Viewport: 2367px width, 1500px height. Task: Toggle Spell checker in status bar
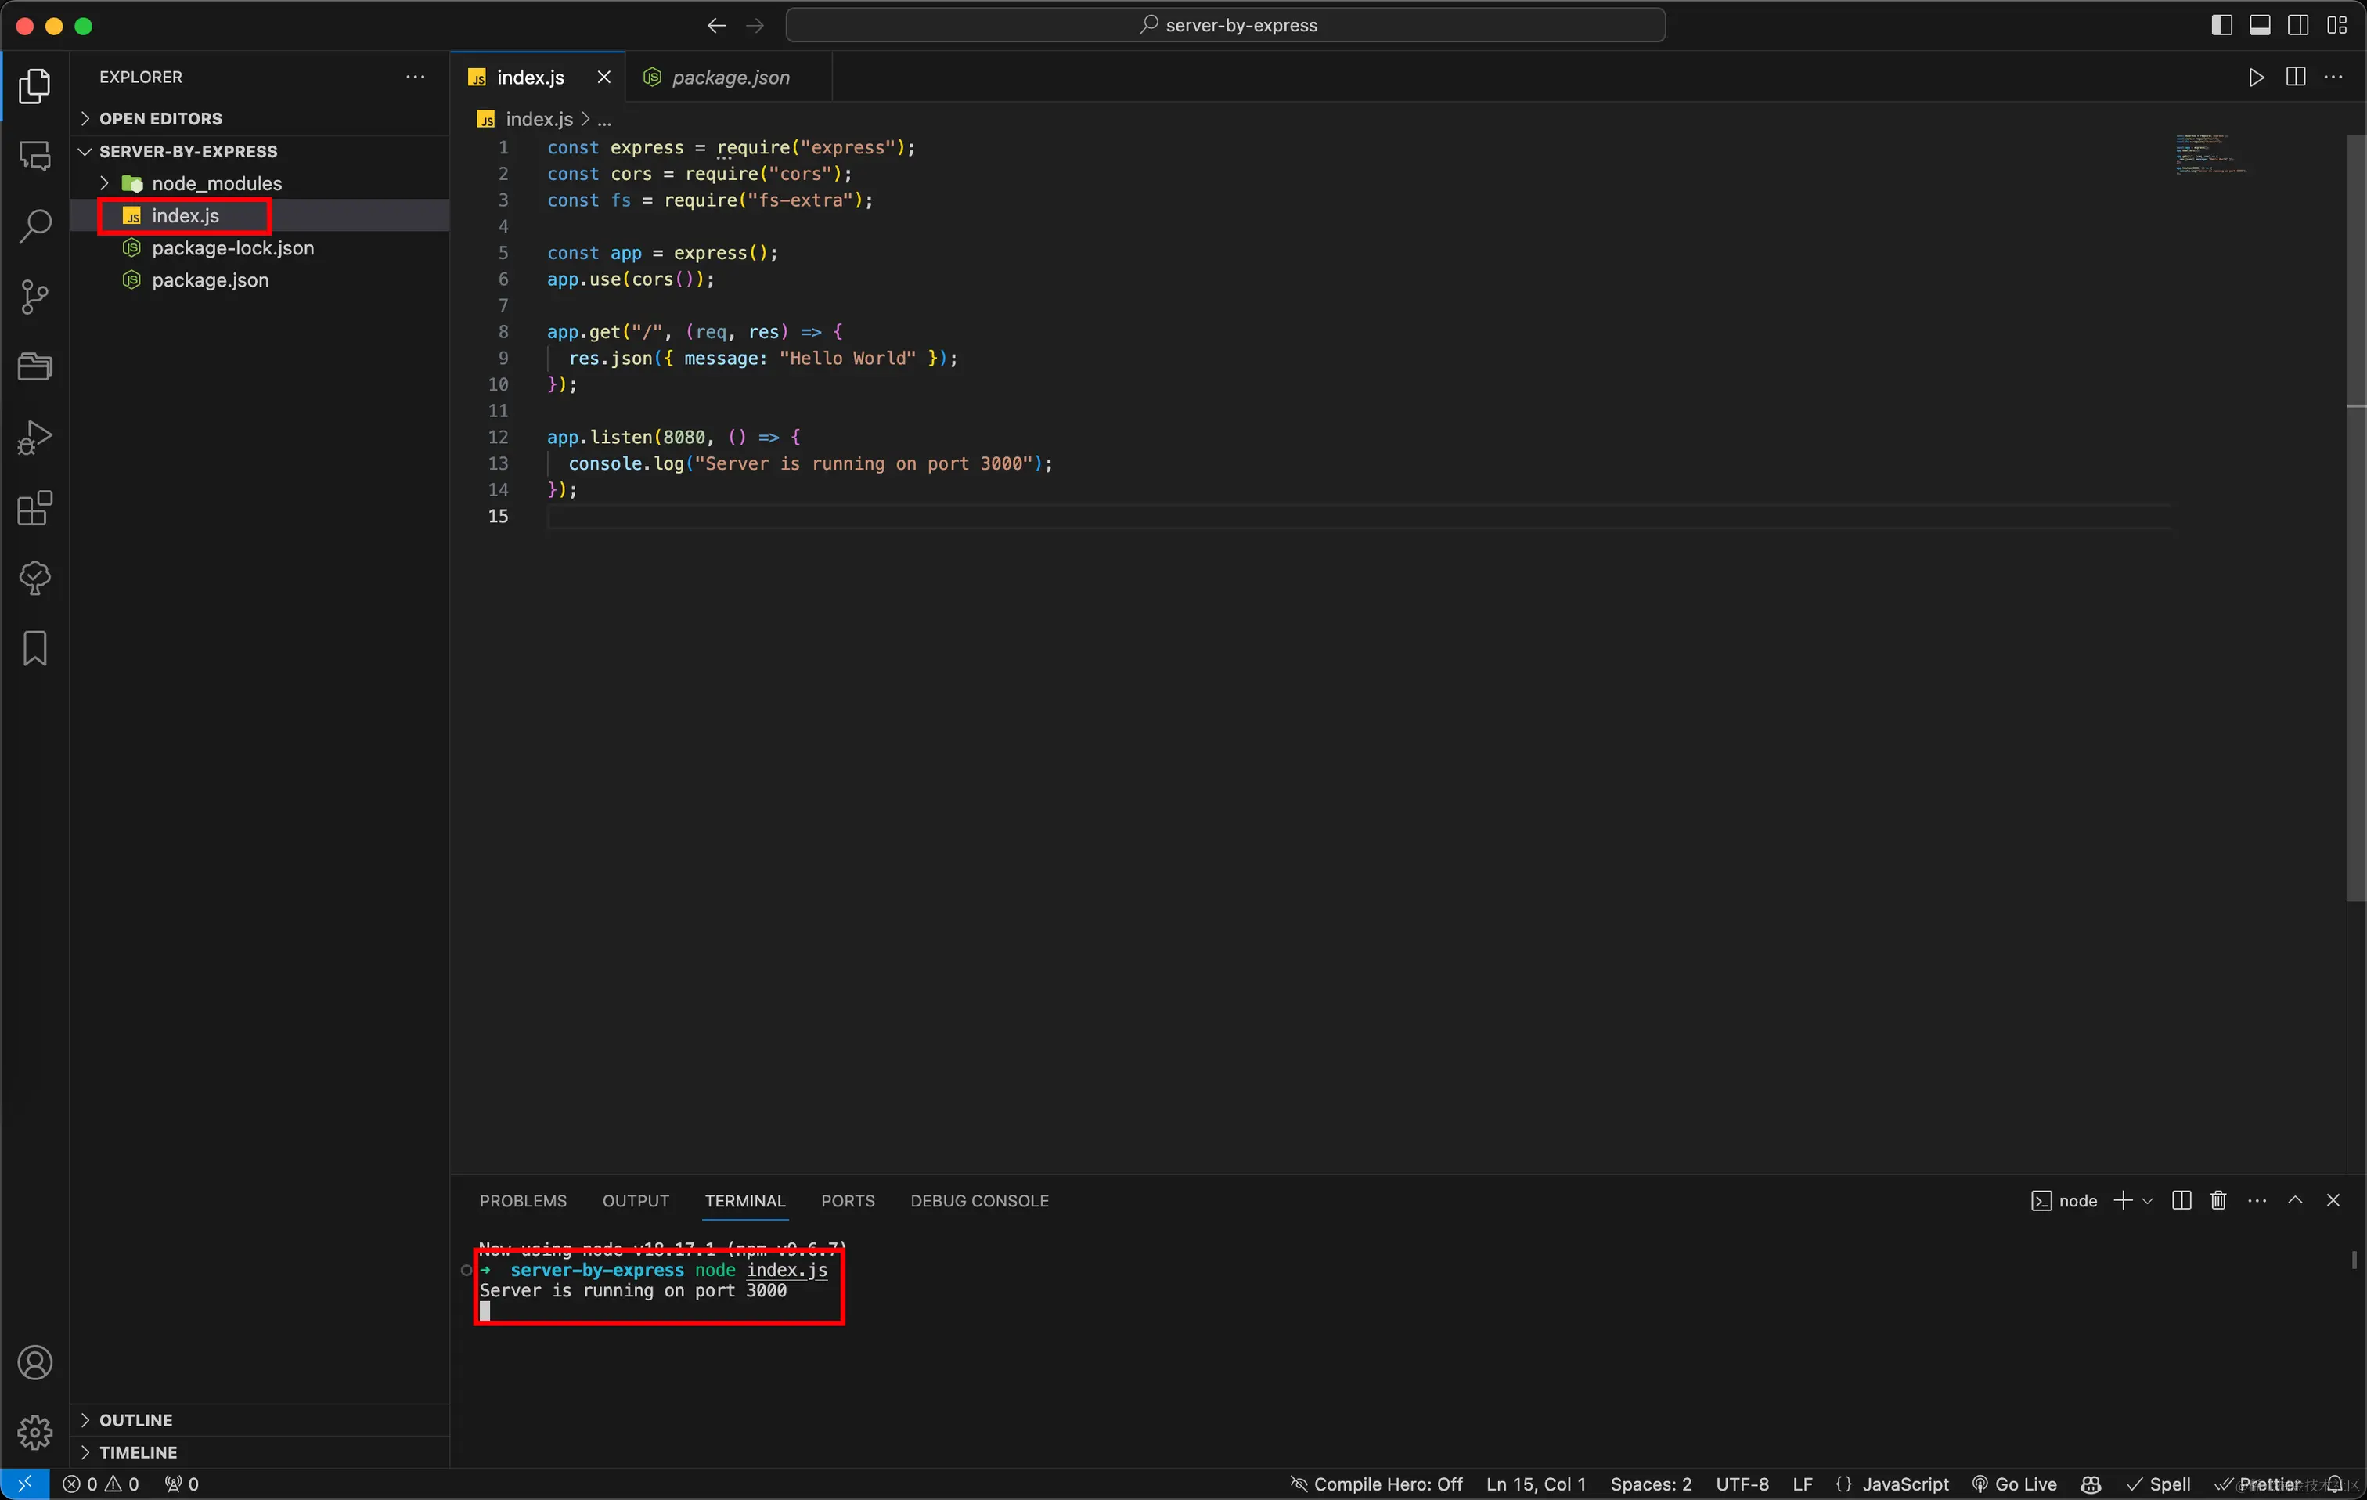(x=2159, y=1484)
